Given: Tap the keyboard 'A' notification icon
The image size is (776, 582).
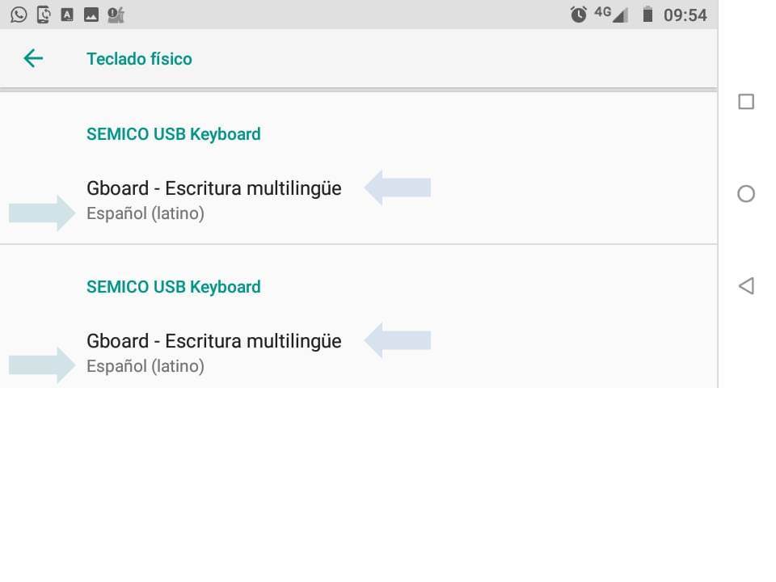Looking at the screenshot, I should click(x=67, y=15).
